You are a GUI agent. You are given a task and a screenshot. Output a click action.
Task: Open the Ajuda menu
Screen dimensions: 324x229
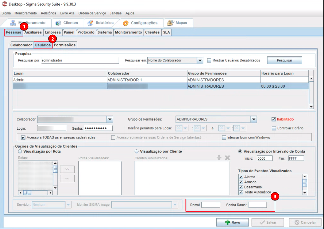coord(130,13)
